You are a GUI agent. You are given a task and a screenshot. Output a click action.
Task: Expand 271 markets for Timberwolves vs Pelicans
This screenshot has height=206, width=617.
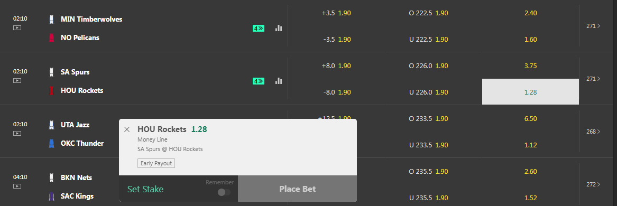click(593, 26)
